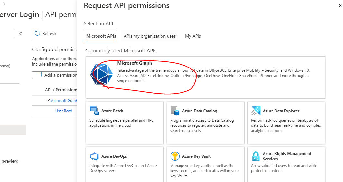Viewport: 343px width, 182px height.
Task: Click the Microsoft Graph description text
Action: coord(213,76)
